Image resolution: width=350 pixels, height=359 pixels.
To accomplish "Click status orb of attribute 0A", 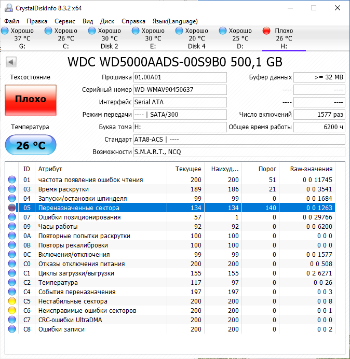I will point(12,236).
